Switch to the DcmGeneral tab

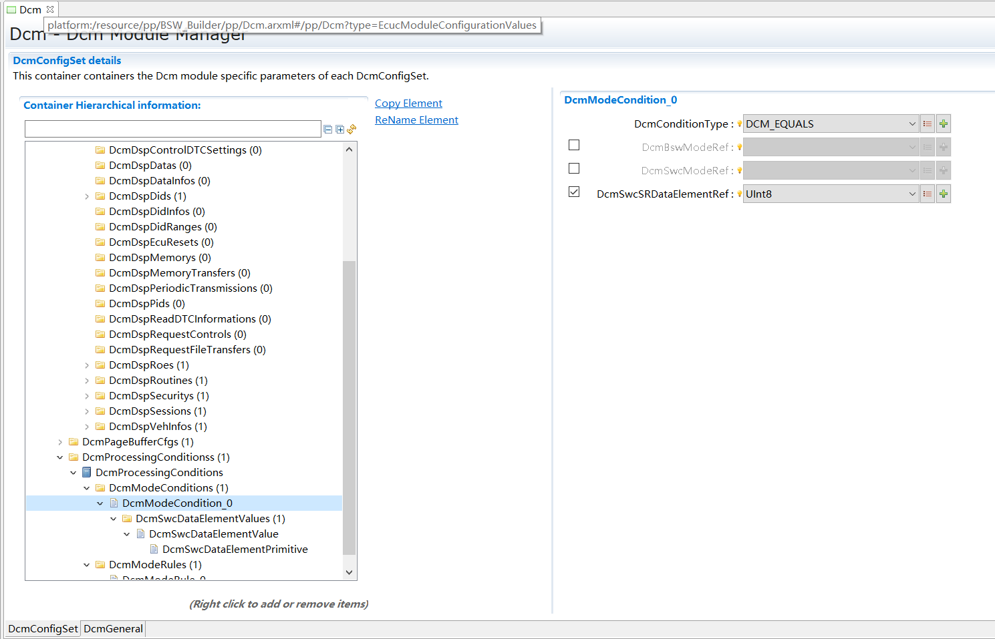click(x=113, y=628)
